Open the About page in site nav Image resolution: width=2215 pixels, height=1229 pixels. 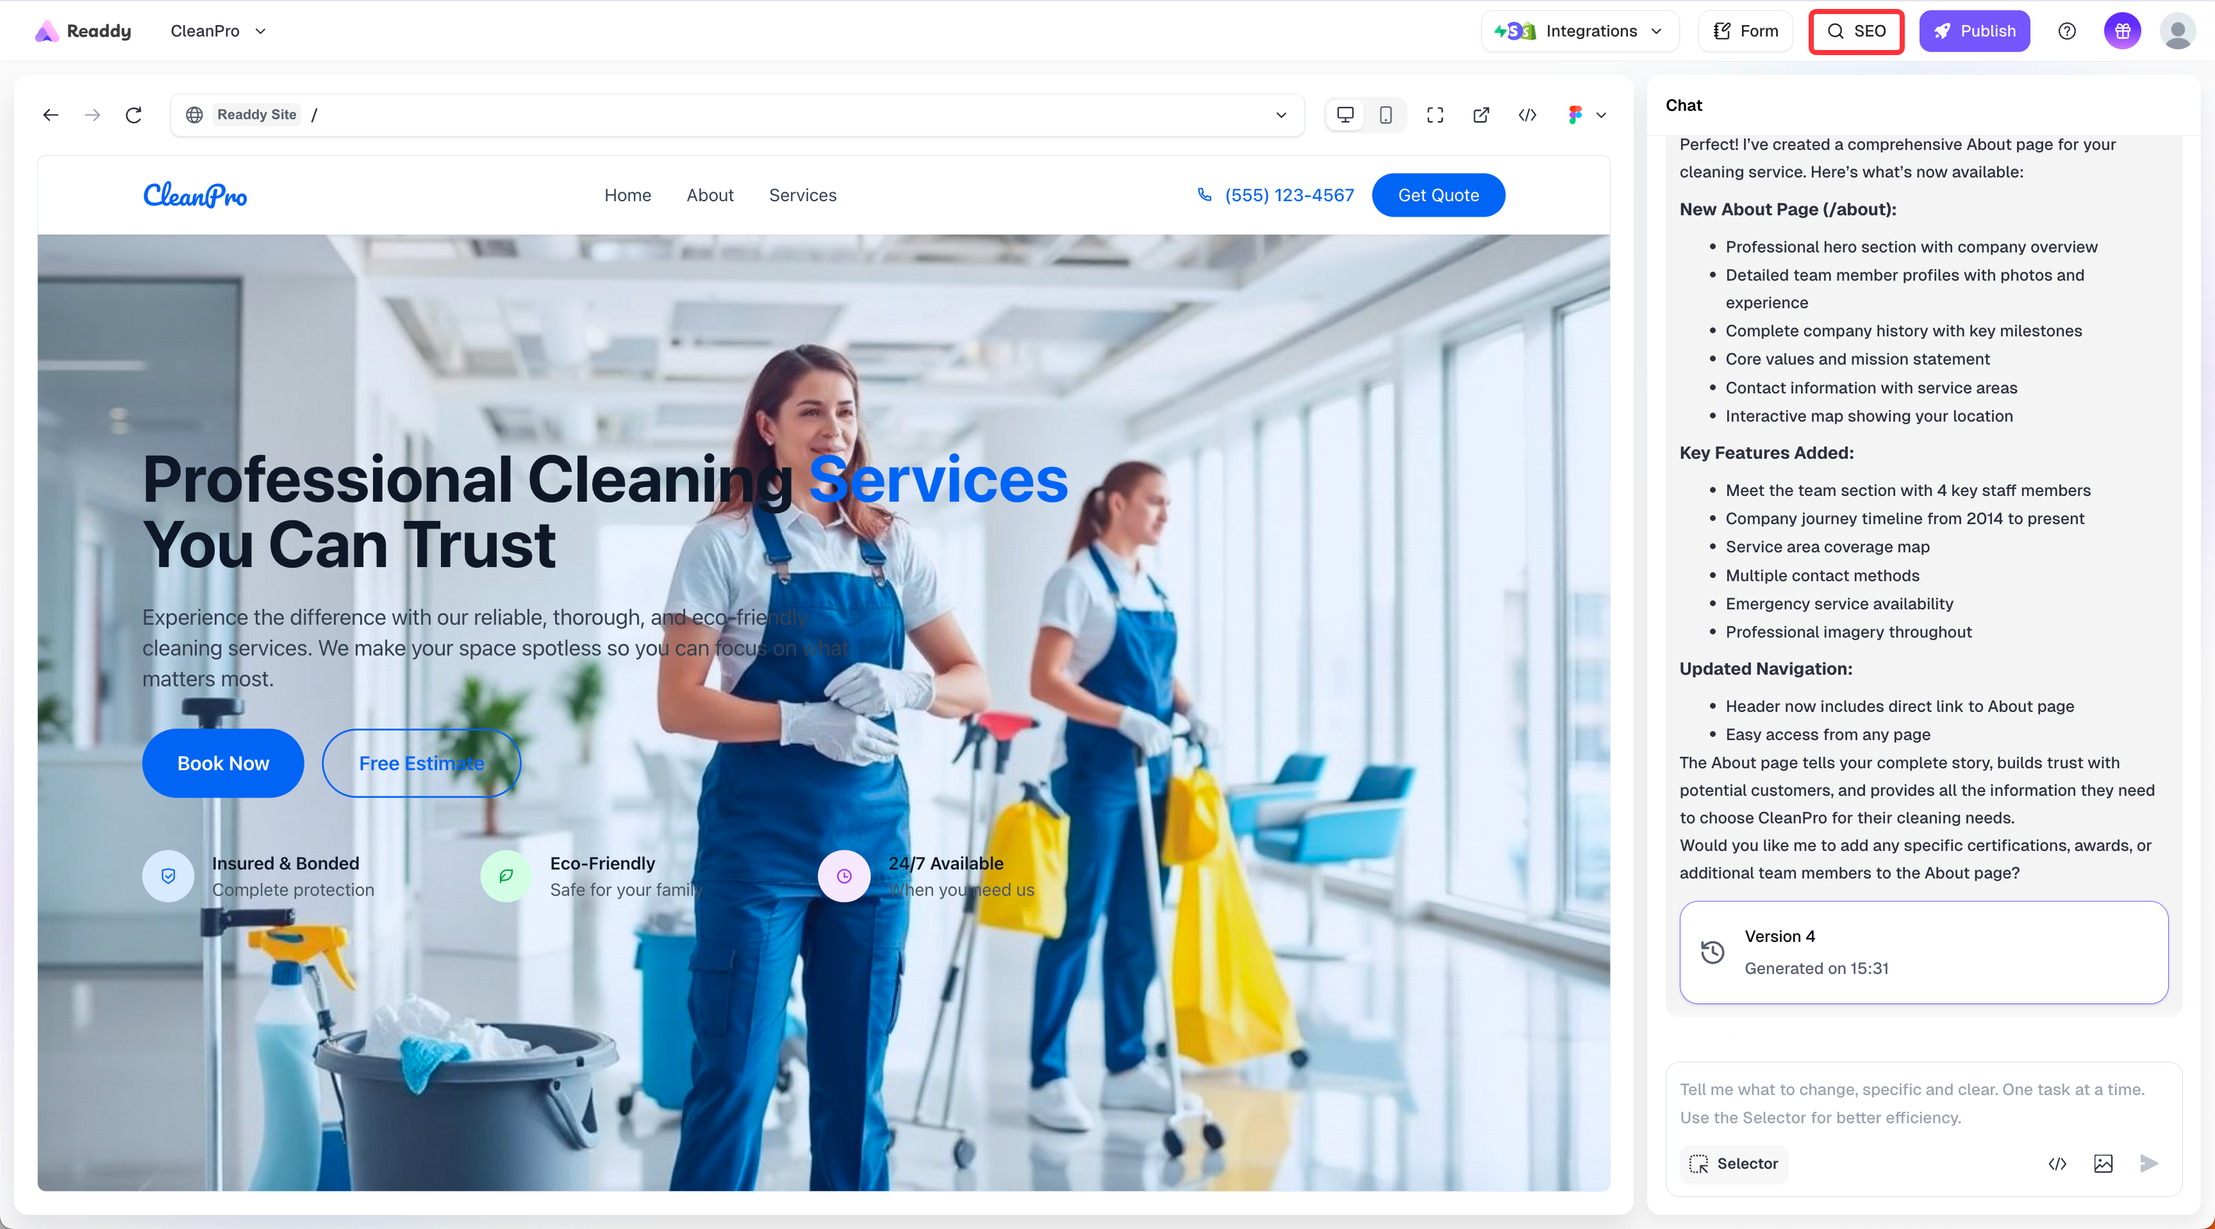pos(709,195)
